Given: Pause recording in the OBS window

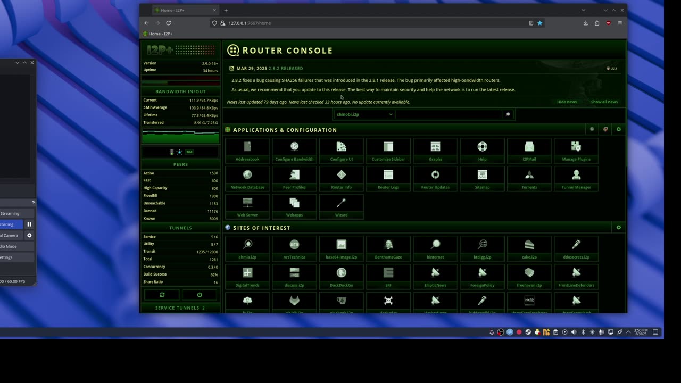Looking at the screenshot, I should (x=29, y=224).
